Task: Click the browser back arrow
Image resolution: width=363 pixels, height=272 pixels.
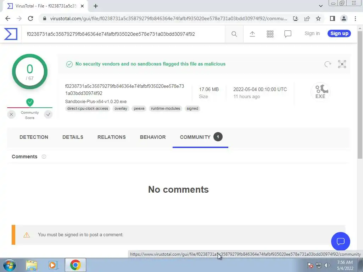Action: pyautogui.click(x=8, y=18)
